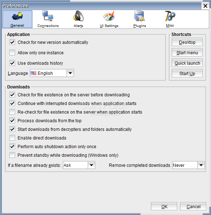Screen dimensions: 211x215
Task: Open the UI Settings palette icon
Action: pyautogui.click(x=109, y=16)
